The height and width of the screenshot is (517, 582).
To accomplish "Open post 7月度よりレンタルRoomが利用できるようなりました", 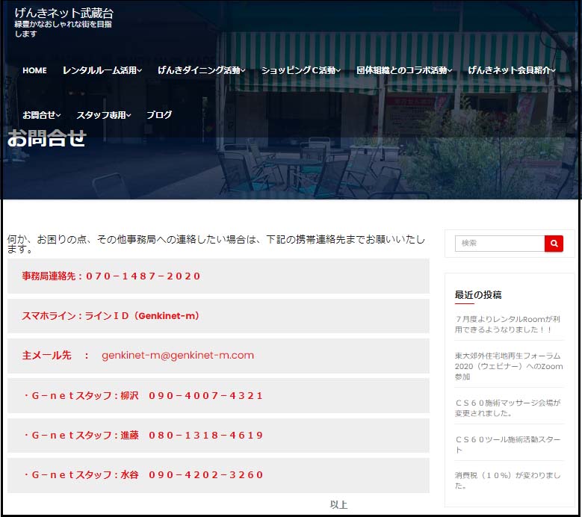I will tap(507, 324).
